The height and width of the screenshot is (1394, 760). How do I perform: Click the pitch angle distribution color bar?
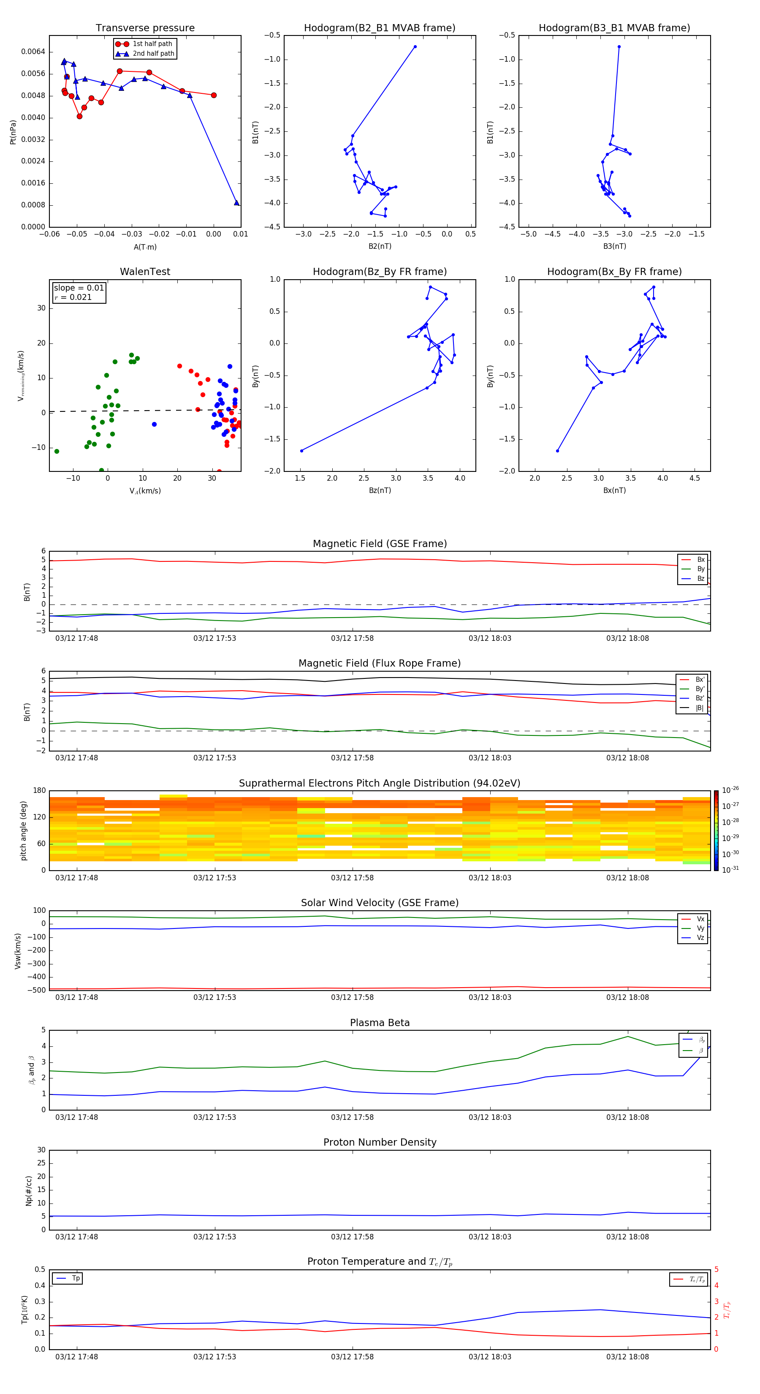pos(716,830)
